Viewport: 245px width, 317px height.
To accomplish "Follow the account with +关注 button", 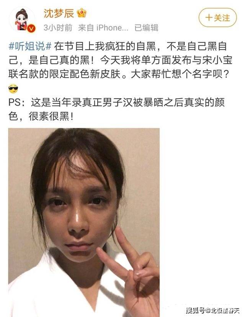I will tap(217, 18).
